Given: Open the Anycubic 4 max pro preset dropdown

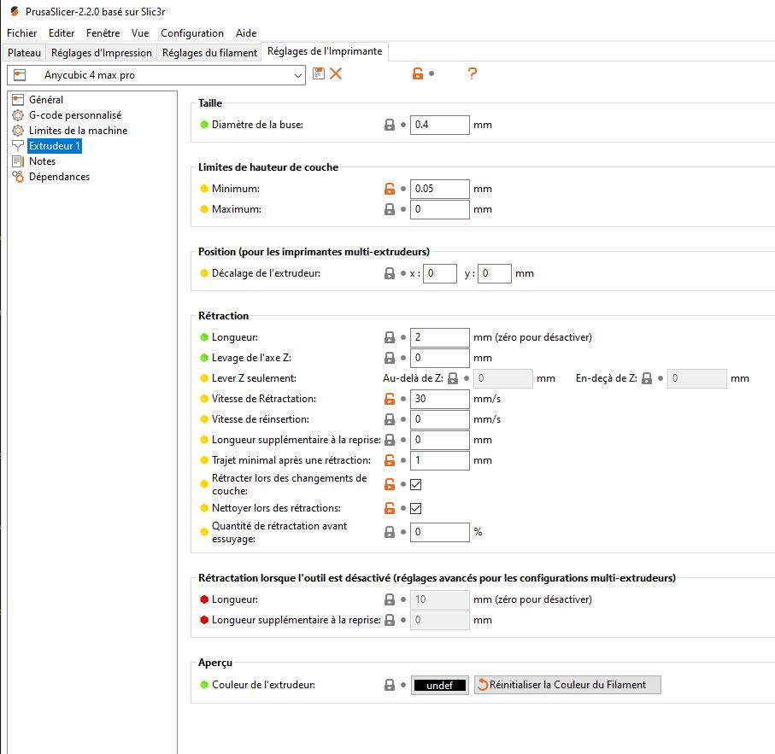Looking at the screenshot, I should (156, 75).
